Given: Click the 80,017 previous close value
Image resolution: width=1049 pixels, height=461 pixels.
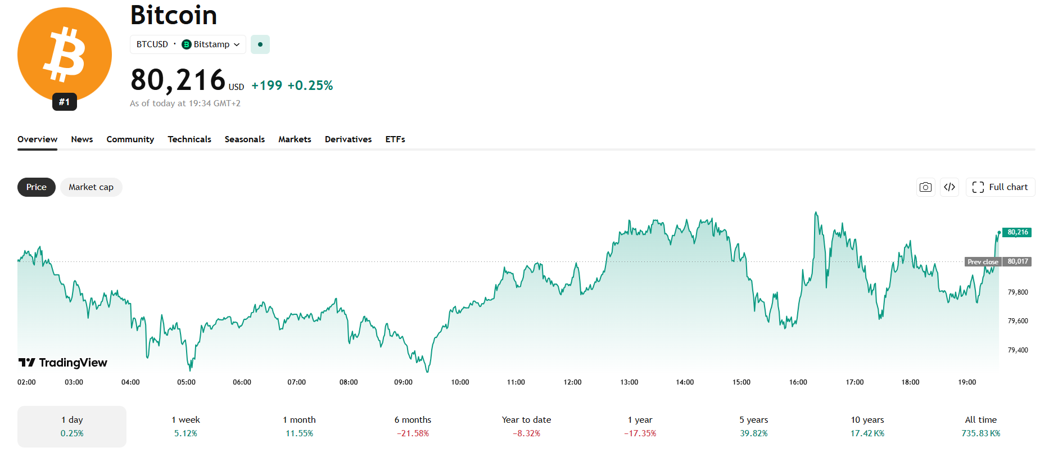Looking at the screenshot, I should coord(1018,261).
